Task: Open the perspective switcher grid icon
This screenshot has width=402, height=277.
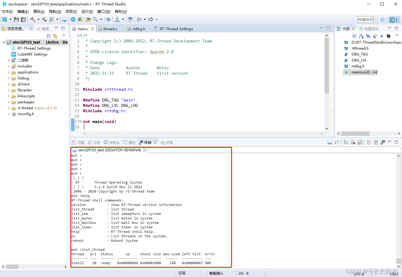Action: (x=383, y=20)
